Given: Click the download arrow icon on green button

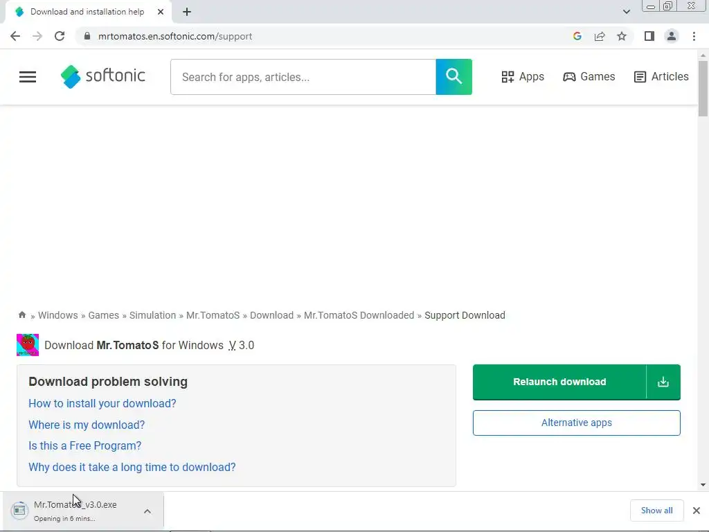Looking at the screenshot, I should (663, 382).
